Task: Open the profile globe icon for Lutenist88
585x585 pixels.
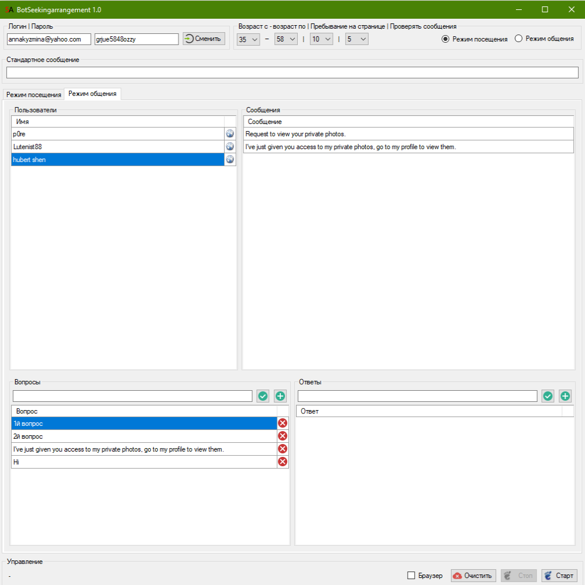Action: [x=230, y=147]
